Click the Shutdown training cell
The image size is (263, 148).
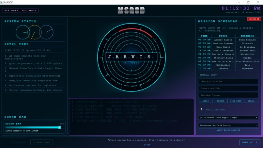click(247, 69)
